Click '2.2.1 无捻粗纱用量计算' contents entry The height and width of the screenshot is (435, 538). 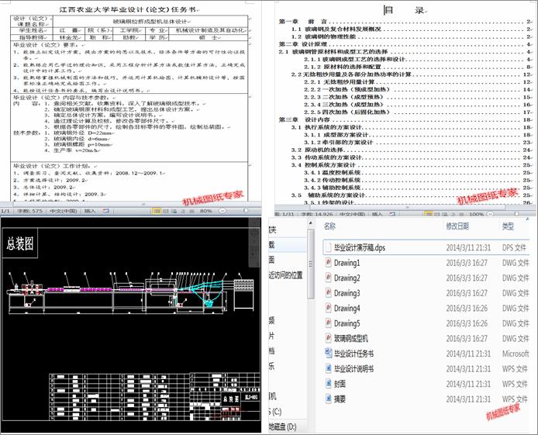point(339,82)
